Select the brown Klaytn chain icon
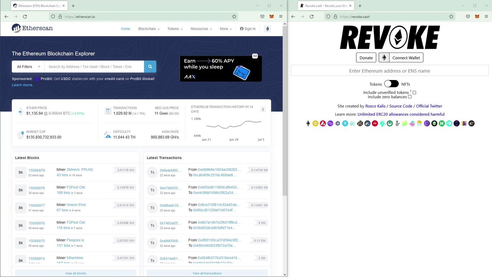The height and width of the screenshot is (277, 492). pos(360,123)
